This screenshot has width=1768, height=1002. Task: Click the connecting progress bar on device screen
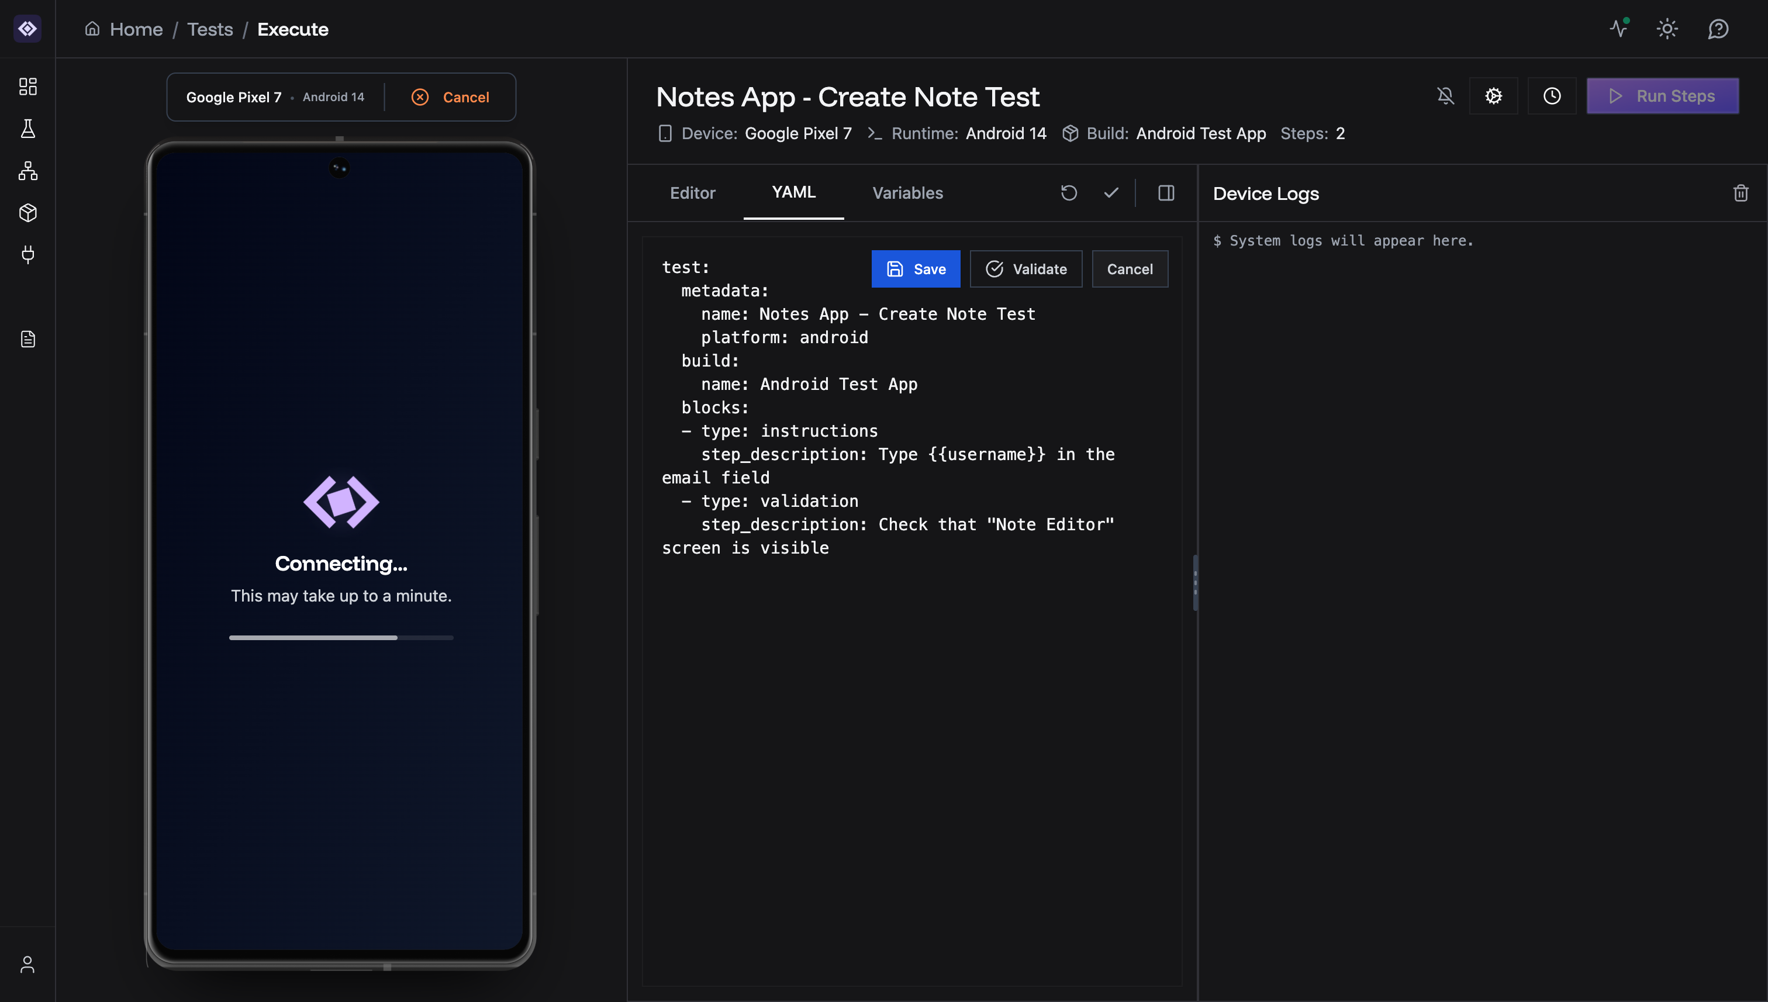pyautogui.click(x=341, y=638)
